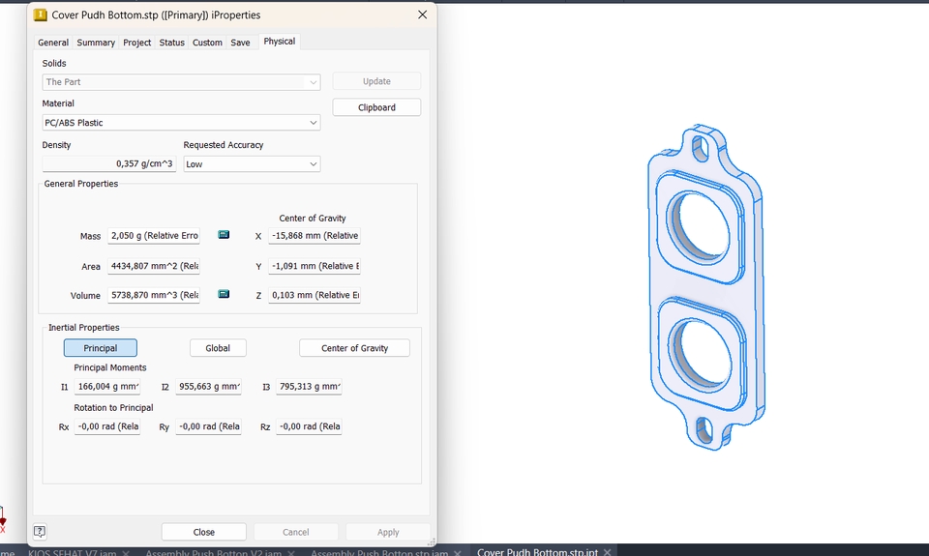This screenshot has width=929, height=556.
Task: Click the Close button
Action: click(x=204, y=532)
